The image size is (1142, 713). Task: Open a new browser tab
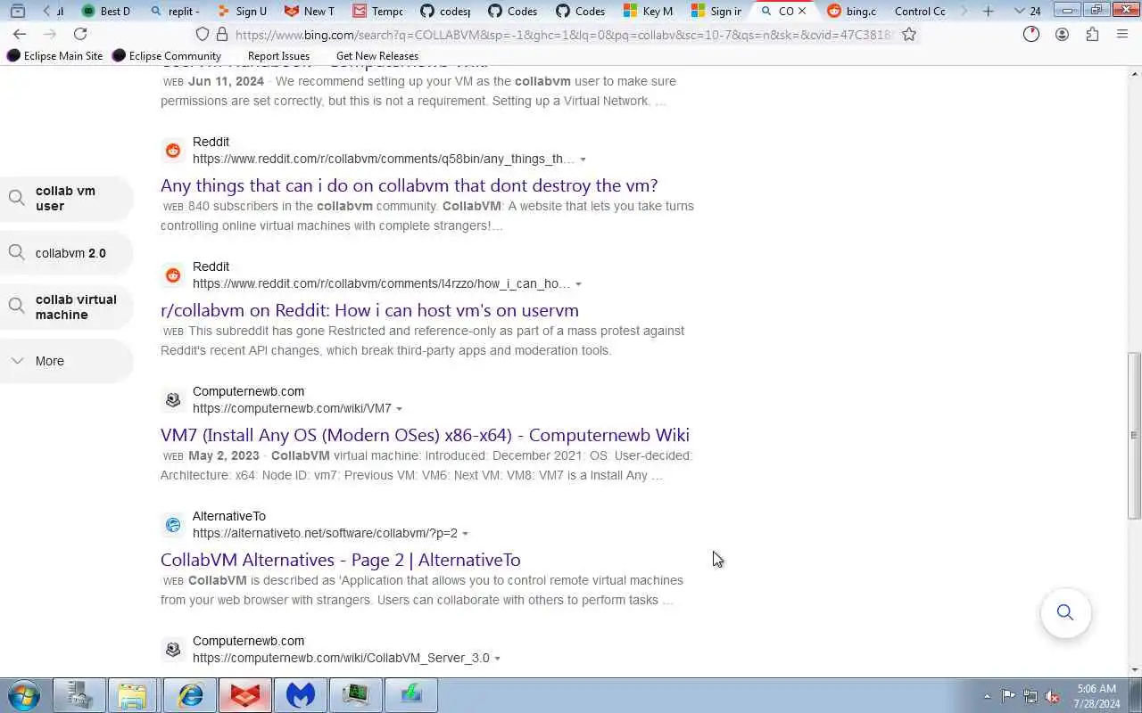coord(988,11)
